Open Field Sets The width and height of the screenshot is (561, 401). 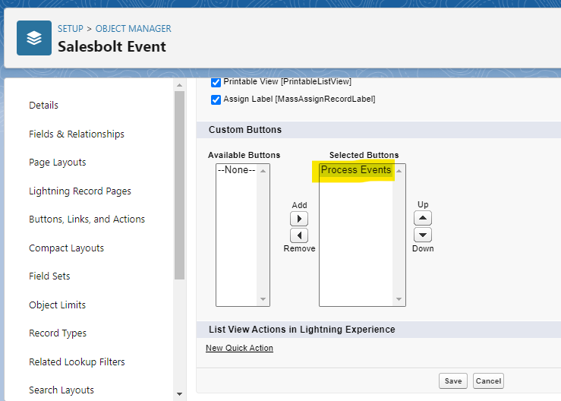pos(49,276)
